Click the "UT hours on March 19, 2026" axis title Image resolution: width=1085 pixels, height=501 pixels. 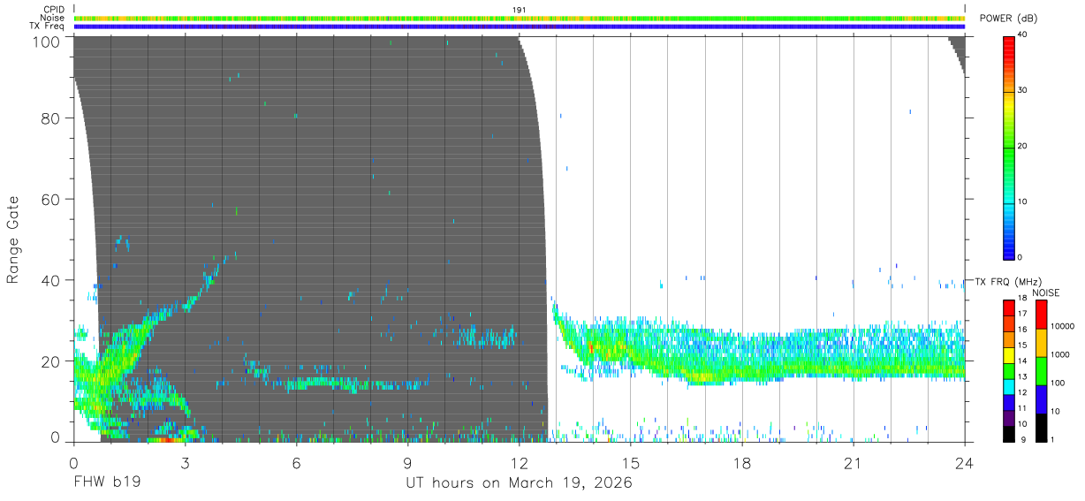point(519,483)
